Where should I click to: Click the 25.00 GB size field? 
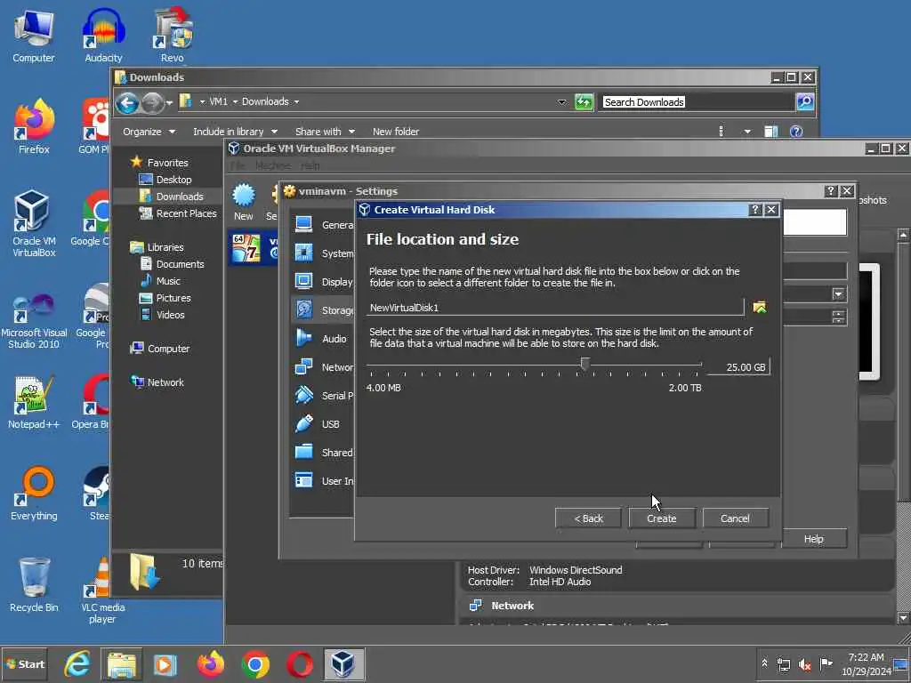coord(739,367)
